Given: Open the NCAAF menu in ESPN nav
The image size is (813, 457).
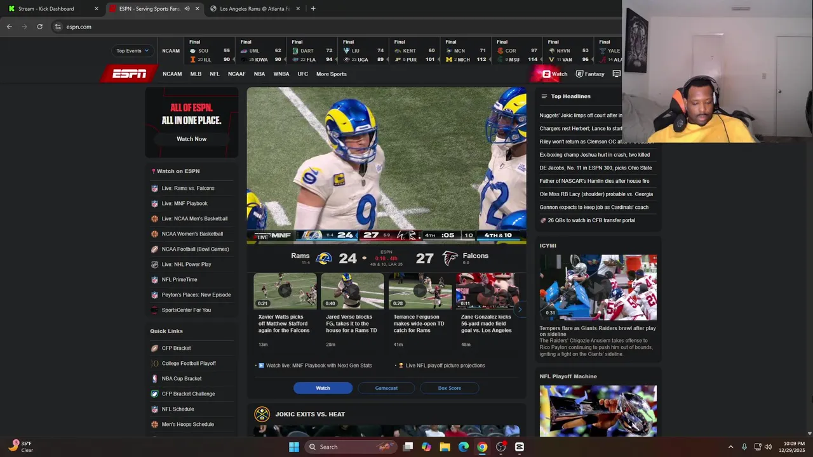Looking at the screenshot, I should point(236,74).
